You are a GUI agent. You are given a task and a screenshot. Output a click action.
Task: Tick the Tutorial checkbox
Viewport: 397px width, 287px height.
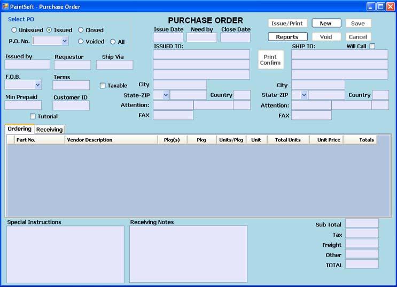tap(33, 117)
